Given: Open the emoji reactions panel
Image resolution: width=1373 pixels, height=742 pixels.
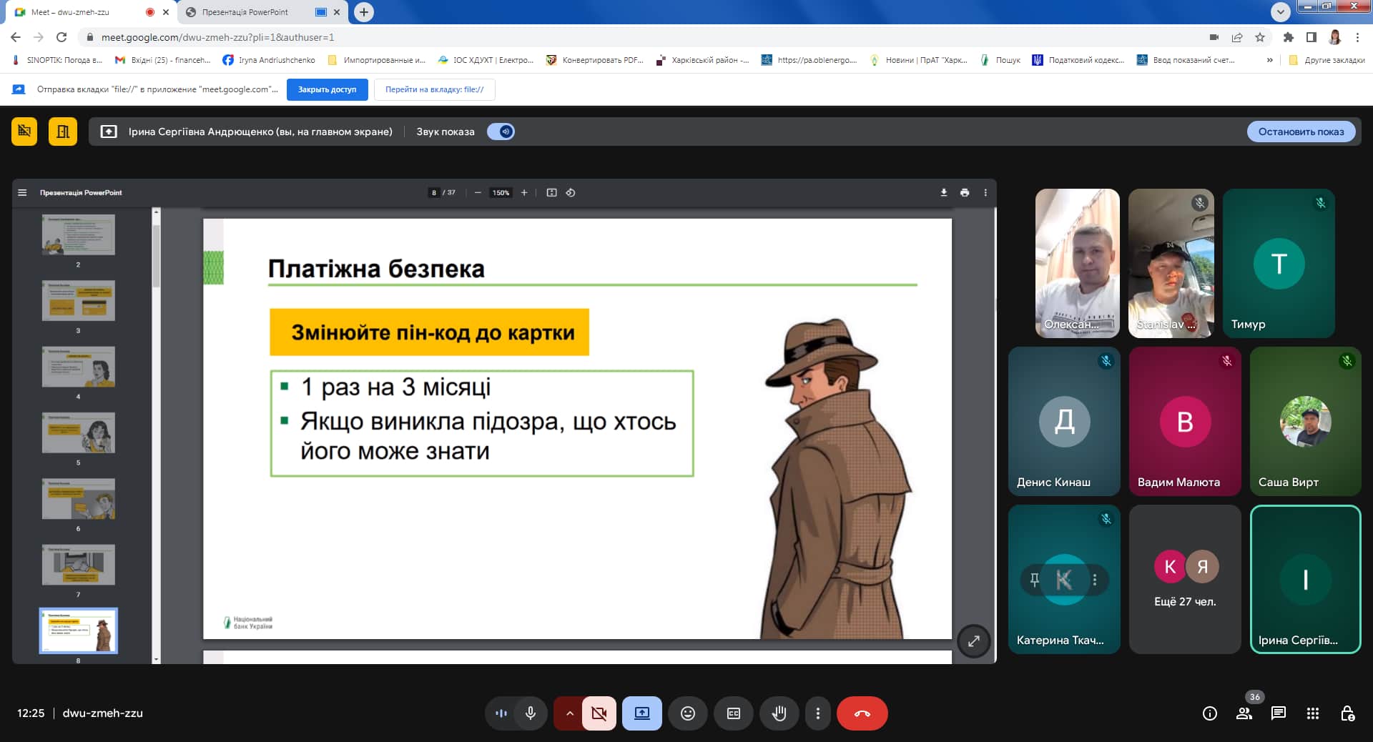Looking at the screenshot, I should click(x=687, y=713).
